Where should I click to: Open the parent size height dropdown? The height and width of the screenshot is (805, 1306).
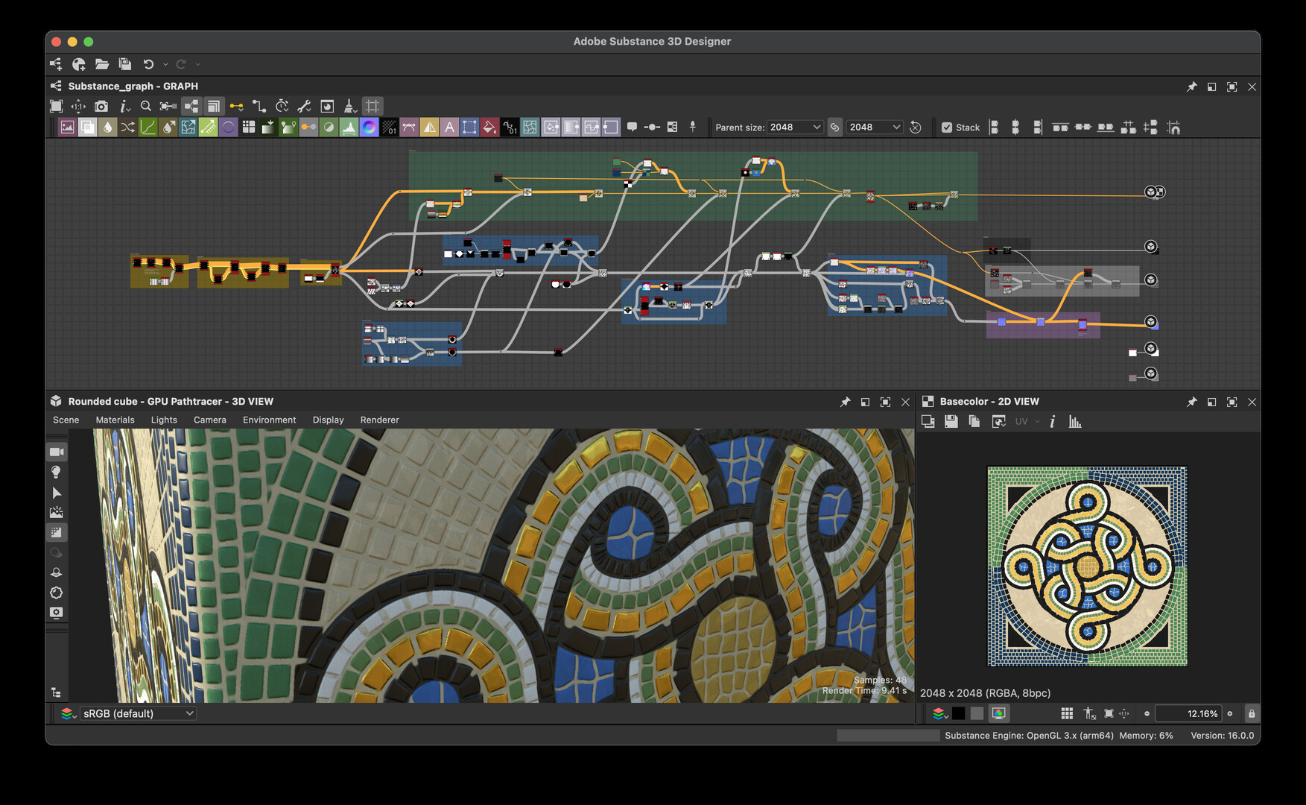coord(875,127)
